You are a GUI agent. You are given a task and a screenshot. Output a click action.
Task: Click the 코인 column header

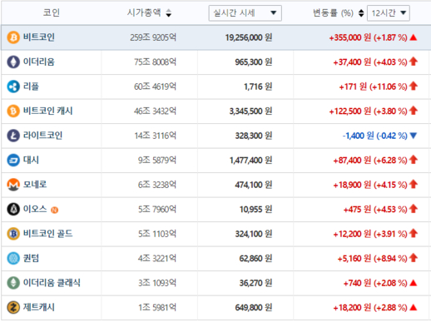(x=52, y=12)
